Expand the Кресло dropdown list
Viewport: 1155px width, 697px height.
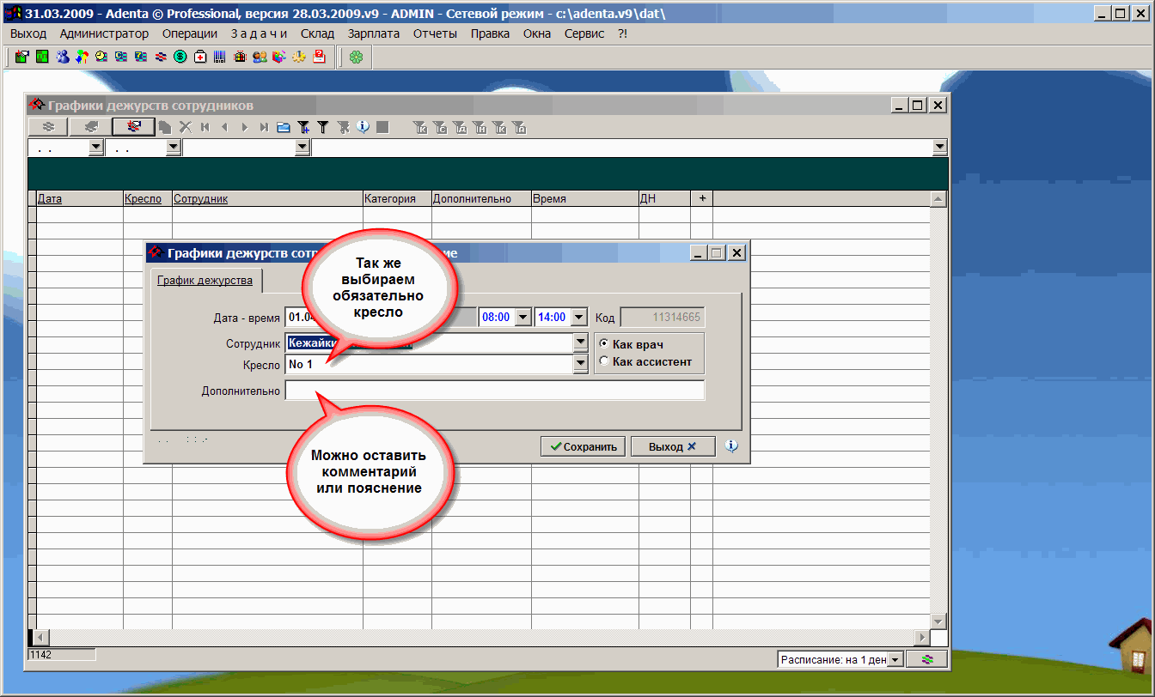[x=579, y=365]
